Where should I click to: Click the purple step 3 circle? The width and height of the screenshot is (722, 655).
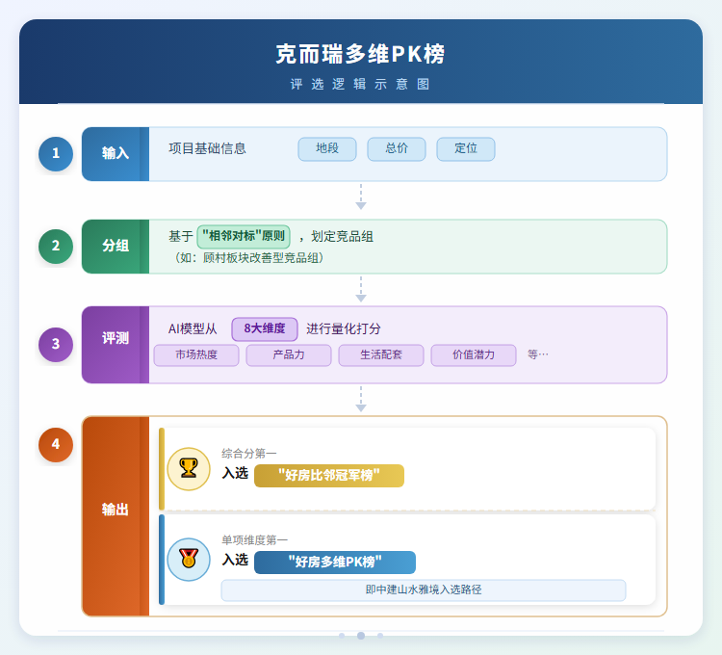pos(56,344)
